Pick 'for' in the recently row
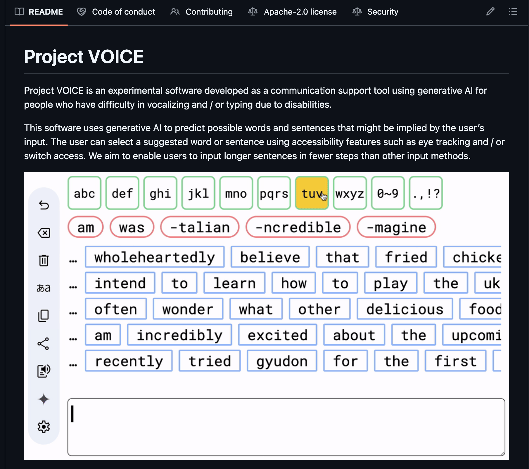 [345, 361]
